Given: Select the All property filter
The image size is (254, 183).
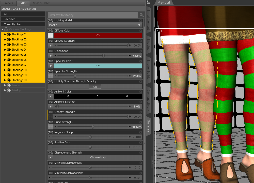Looking at the screenshot, I should pyautogui.click(x=23, y=14).
